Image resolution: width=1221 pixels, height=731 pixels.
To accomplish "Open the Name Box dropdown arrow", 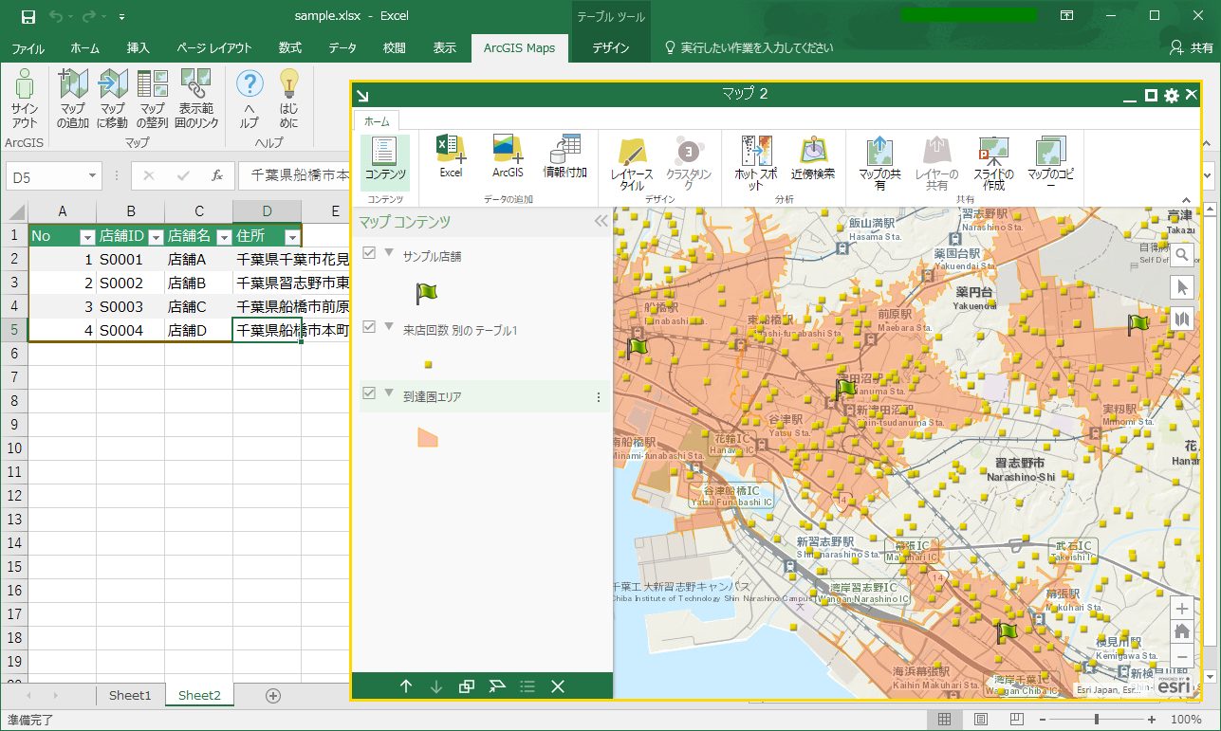I will (92, 175).
